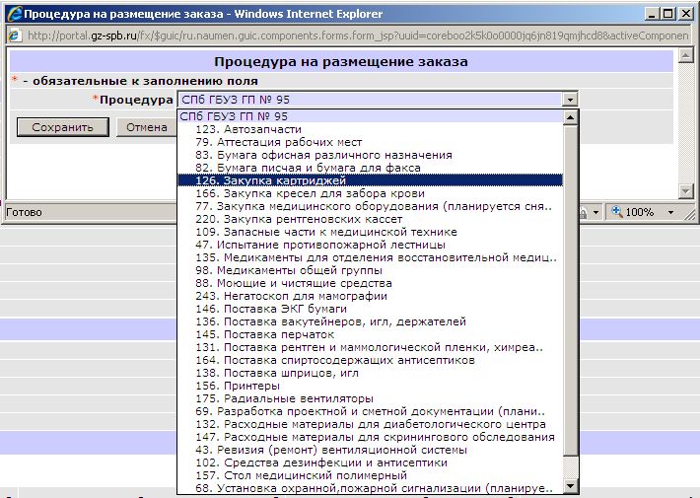Choose 47. Испытание противопожарной лестницы

(370, 245)
